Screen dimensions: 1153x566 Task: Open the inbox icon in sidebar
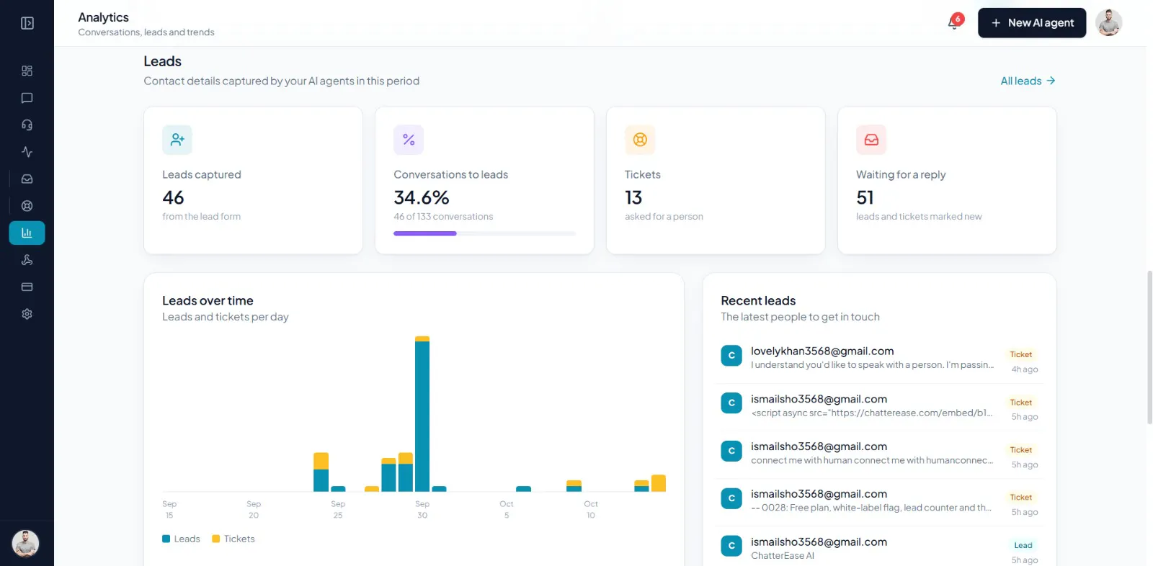27,179
